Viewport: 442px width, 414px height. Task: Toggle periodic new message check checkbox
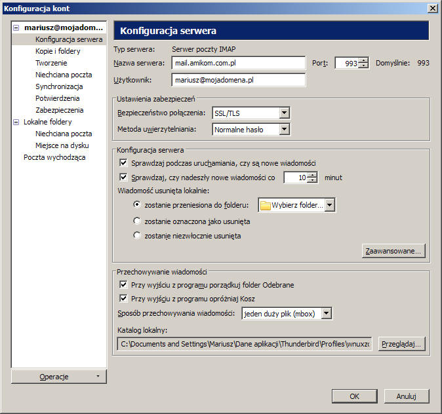coord(123,178)
